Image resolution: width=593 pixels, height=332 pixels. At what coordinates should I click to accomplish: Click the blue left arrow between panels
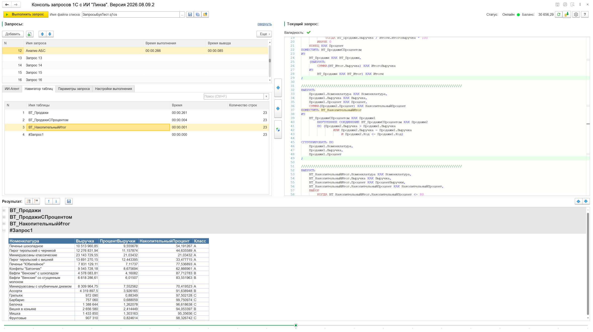(x=278, y=88)
